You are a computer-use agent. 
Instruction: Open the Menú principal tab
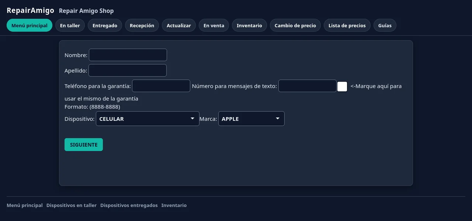pyautogui.click(x=29, y=25)
